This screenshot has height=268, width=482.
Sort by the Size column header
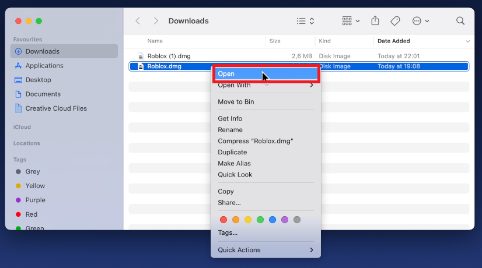pyautogui.click(x=275, y=41)
